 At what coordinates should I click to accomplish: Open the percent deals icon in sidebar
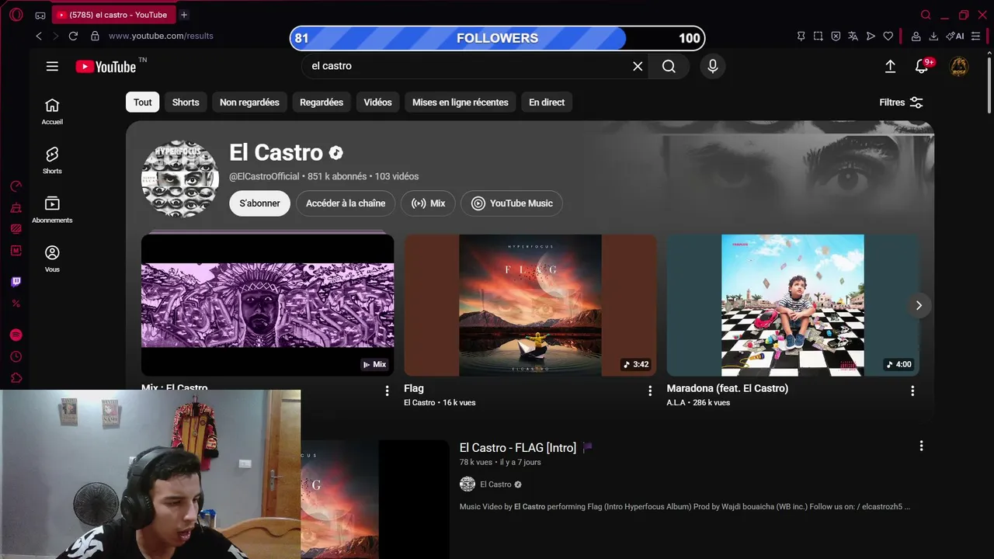click(16, 304)
